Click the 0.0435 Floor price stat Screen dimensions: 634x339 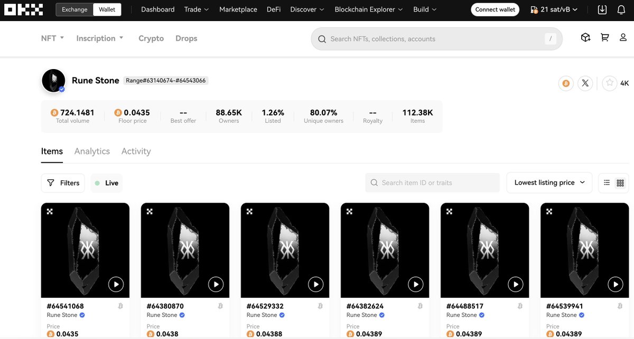coord(132,116)
